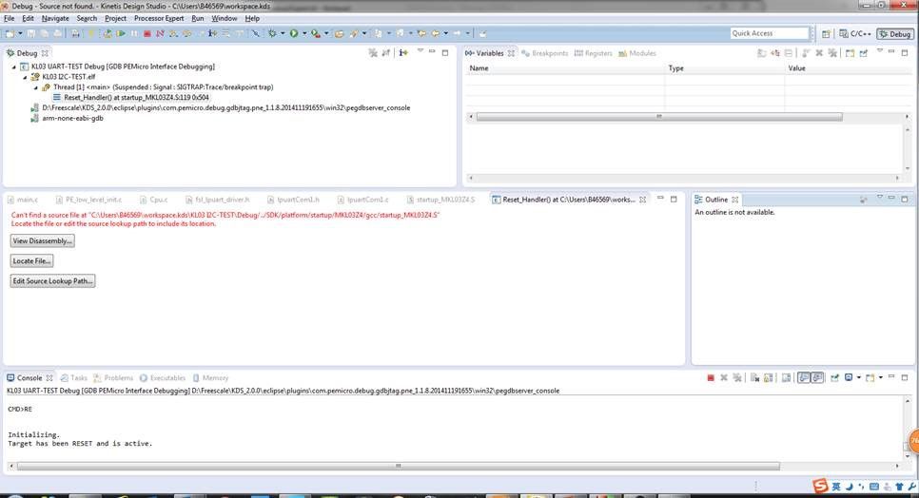
Task: Click the Locate File button
Action: [31, 261]
